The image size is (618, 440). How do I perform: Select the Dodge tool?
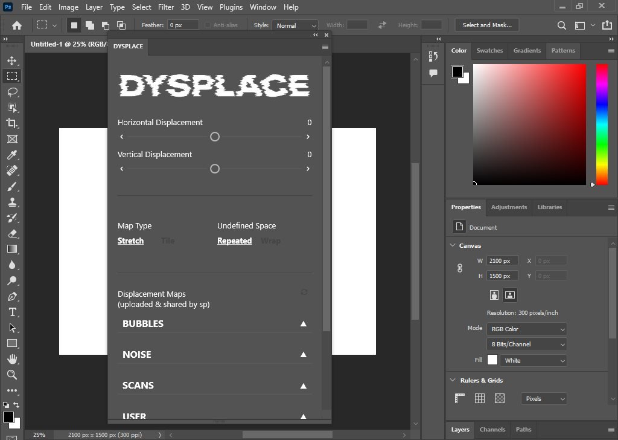12,280
